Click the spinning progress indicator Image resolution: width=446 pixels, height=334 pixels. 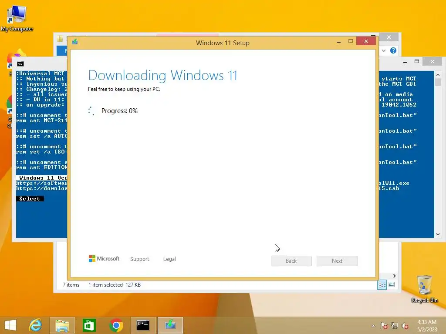(91, 111)
